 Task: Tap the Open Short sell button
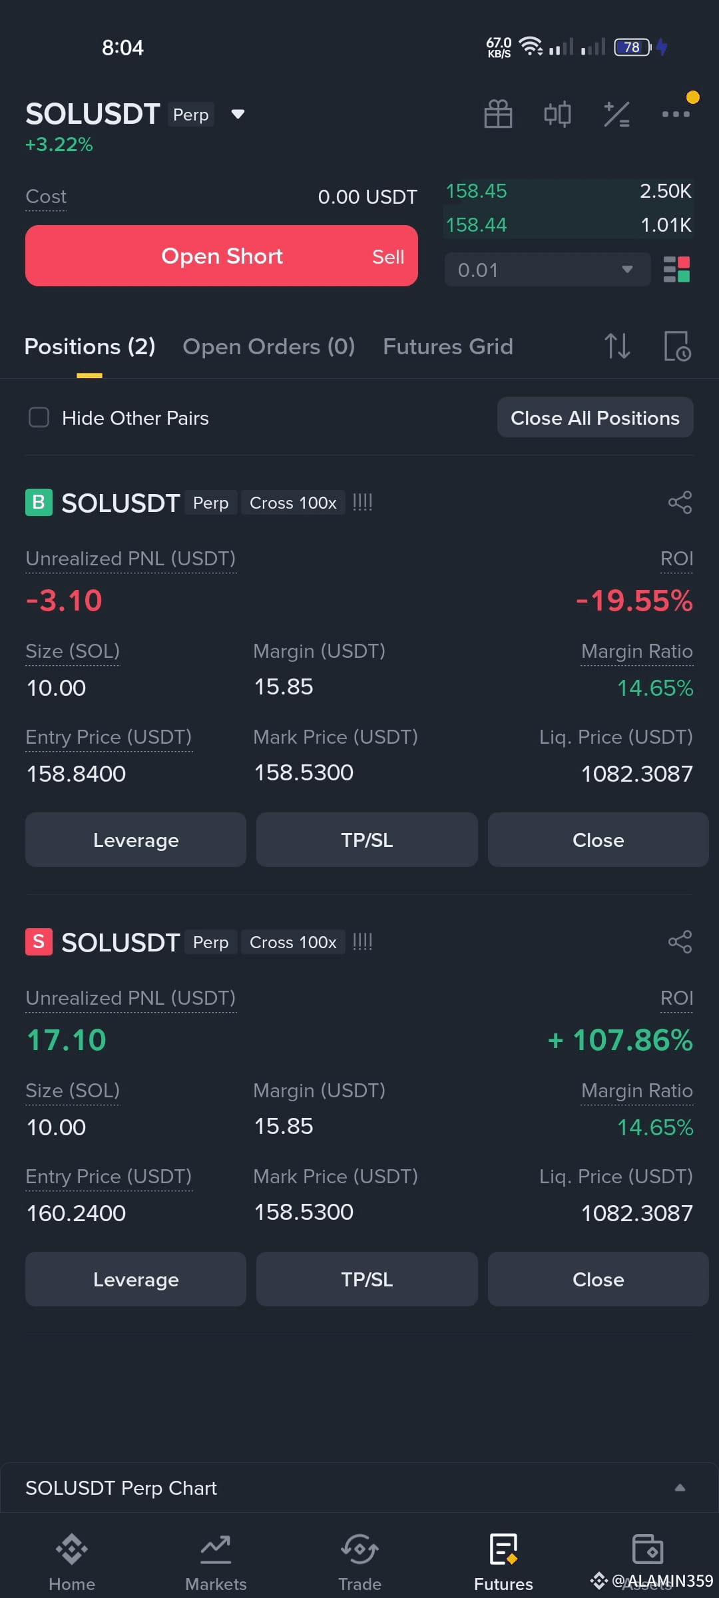click(222, 256)
